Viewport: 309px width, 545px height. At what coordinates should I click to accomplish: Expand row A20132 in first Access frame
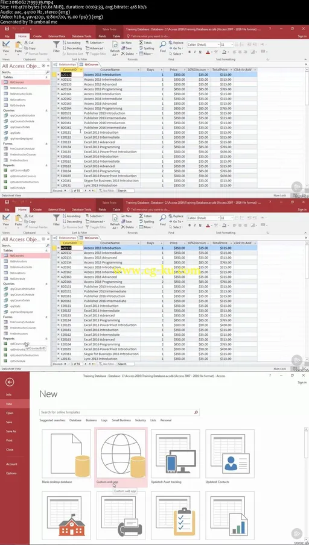coord(58,80)
